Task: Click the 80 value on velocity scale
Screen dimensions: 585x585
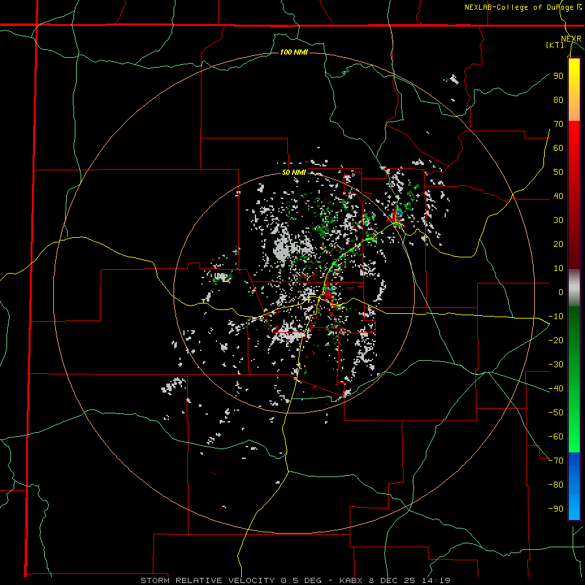Action: pyautogui.click(x=558, y=99)
